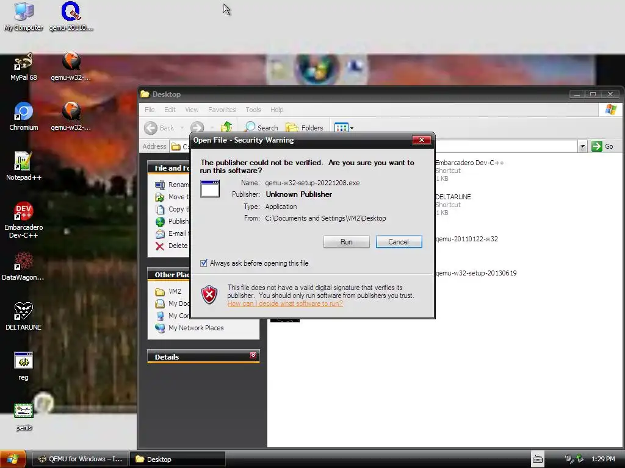
Task: Select the qemu-20110 desktop icon
Action: pyautogui.click(x=71, y=16)
